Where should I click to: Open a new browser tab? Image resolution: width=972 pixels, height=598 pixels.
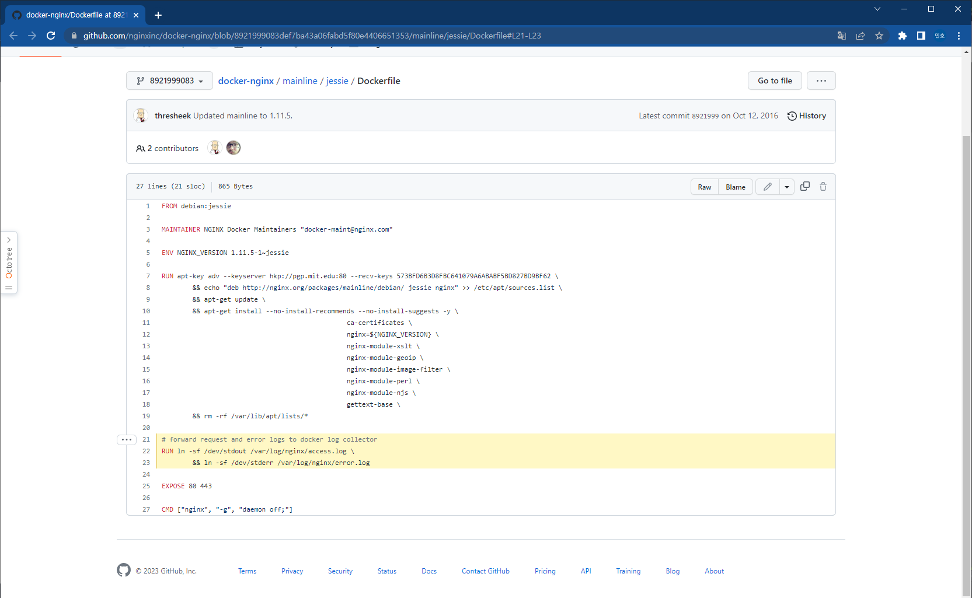click(158, 15)
